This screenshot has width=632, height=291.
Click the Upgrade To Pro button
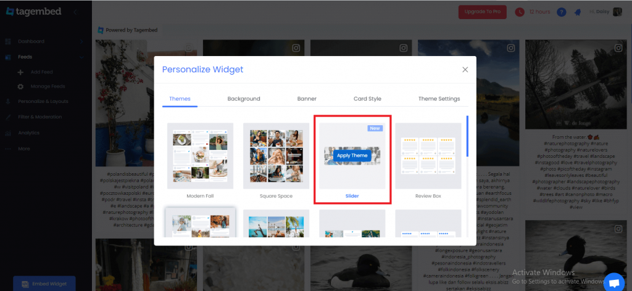click(x=483, y=12)
